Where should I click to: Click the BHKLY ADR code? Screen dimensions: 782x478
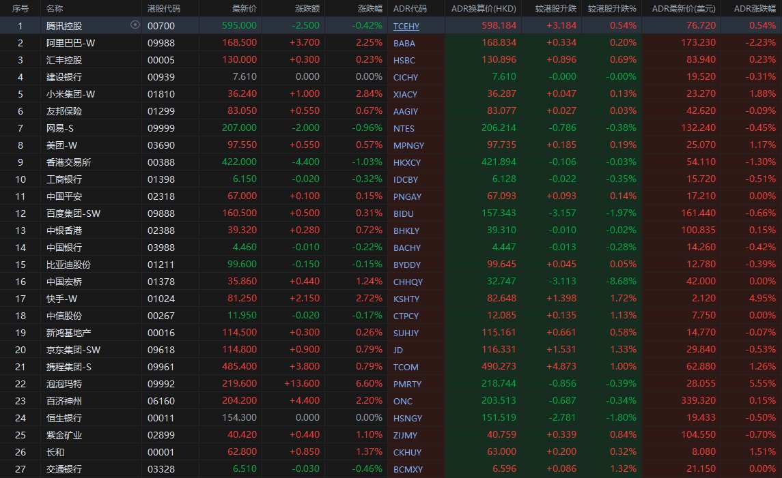click(x=406, y=230)
